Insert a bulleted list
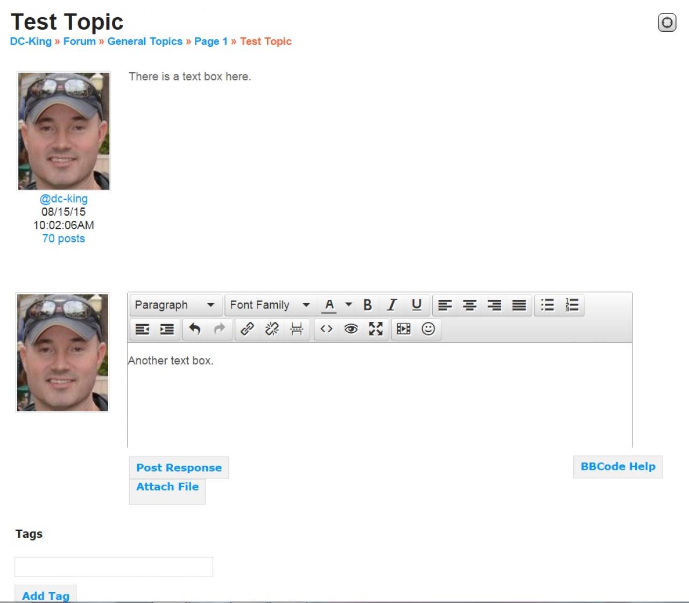689x603 pixels. tap(547, 305)
